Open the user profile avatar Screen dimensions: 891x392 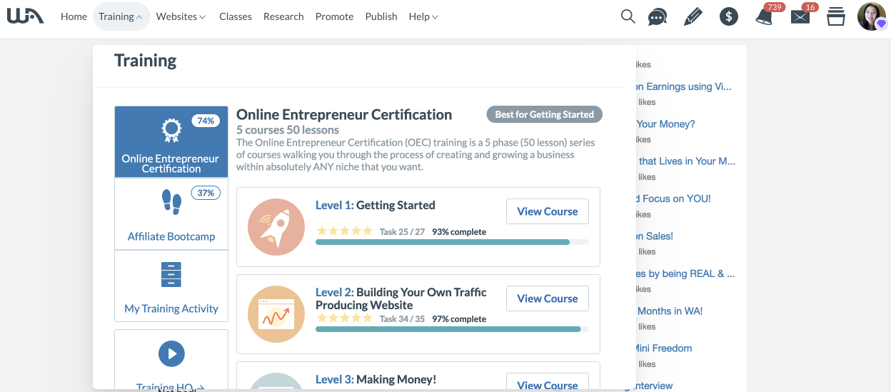(872, 16)
